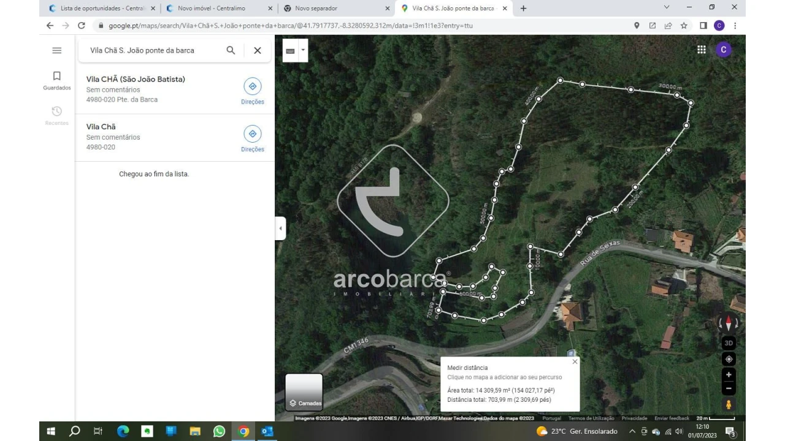785x441 pixels.
Task: Open the Guardados saved places panel
Action: [56, 80]
